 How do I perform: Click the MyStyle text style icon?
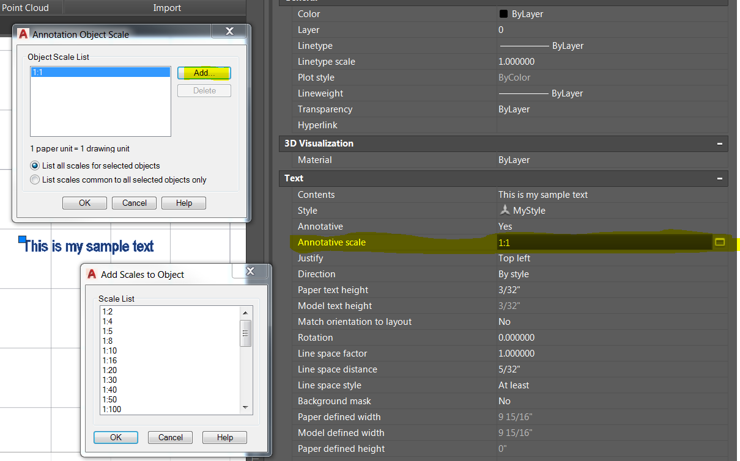tap(505, 210)
